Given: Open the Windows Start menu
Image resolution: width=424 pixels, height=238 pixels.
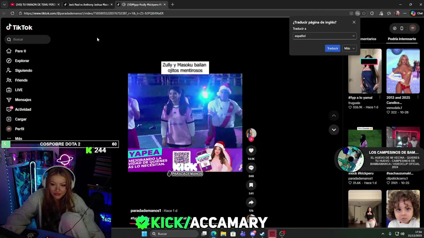Looking at the screenshot, I should pyautogui.click(x=144, y=234).
